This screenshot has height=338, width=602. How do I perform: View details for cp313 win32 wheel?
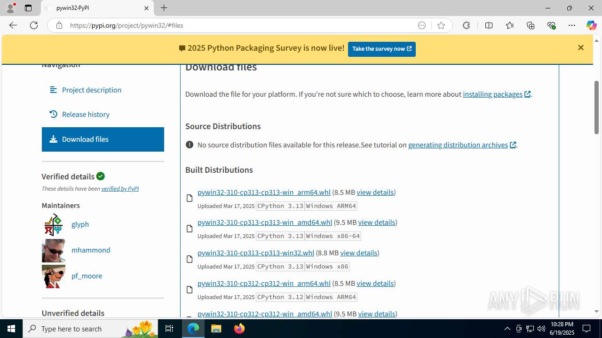[359, 253]
